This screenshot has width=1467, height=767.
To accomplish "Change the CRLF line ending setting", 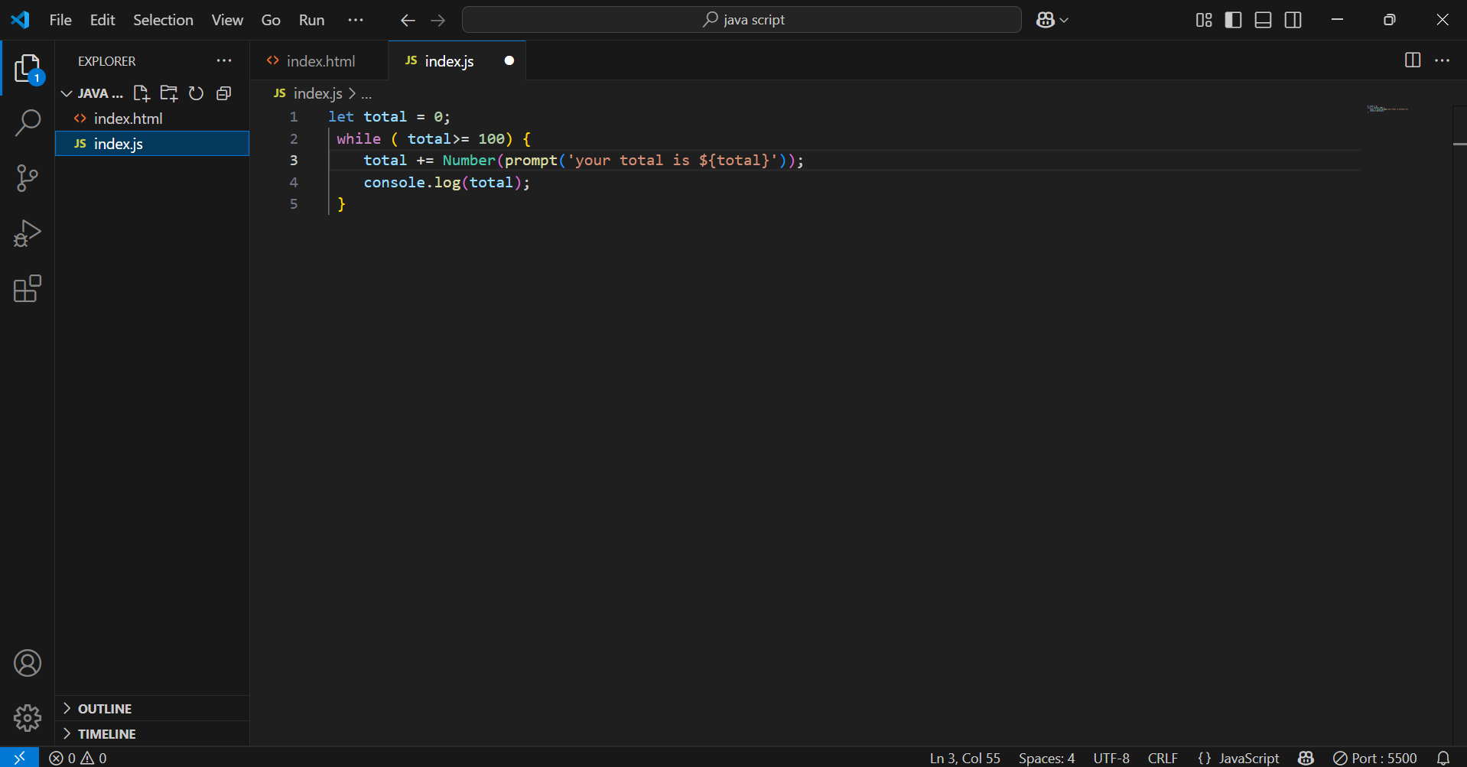I will click(1162, 758).
